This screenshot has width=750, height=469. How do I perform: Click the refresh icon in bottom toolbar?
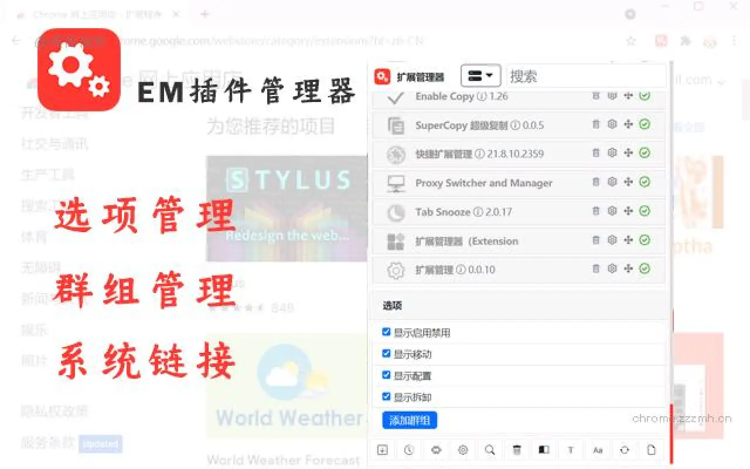[x=624, y=450]
